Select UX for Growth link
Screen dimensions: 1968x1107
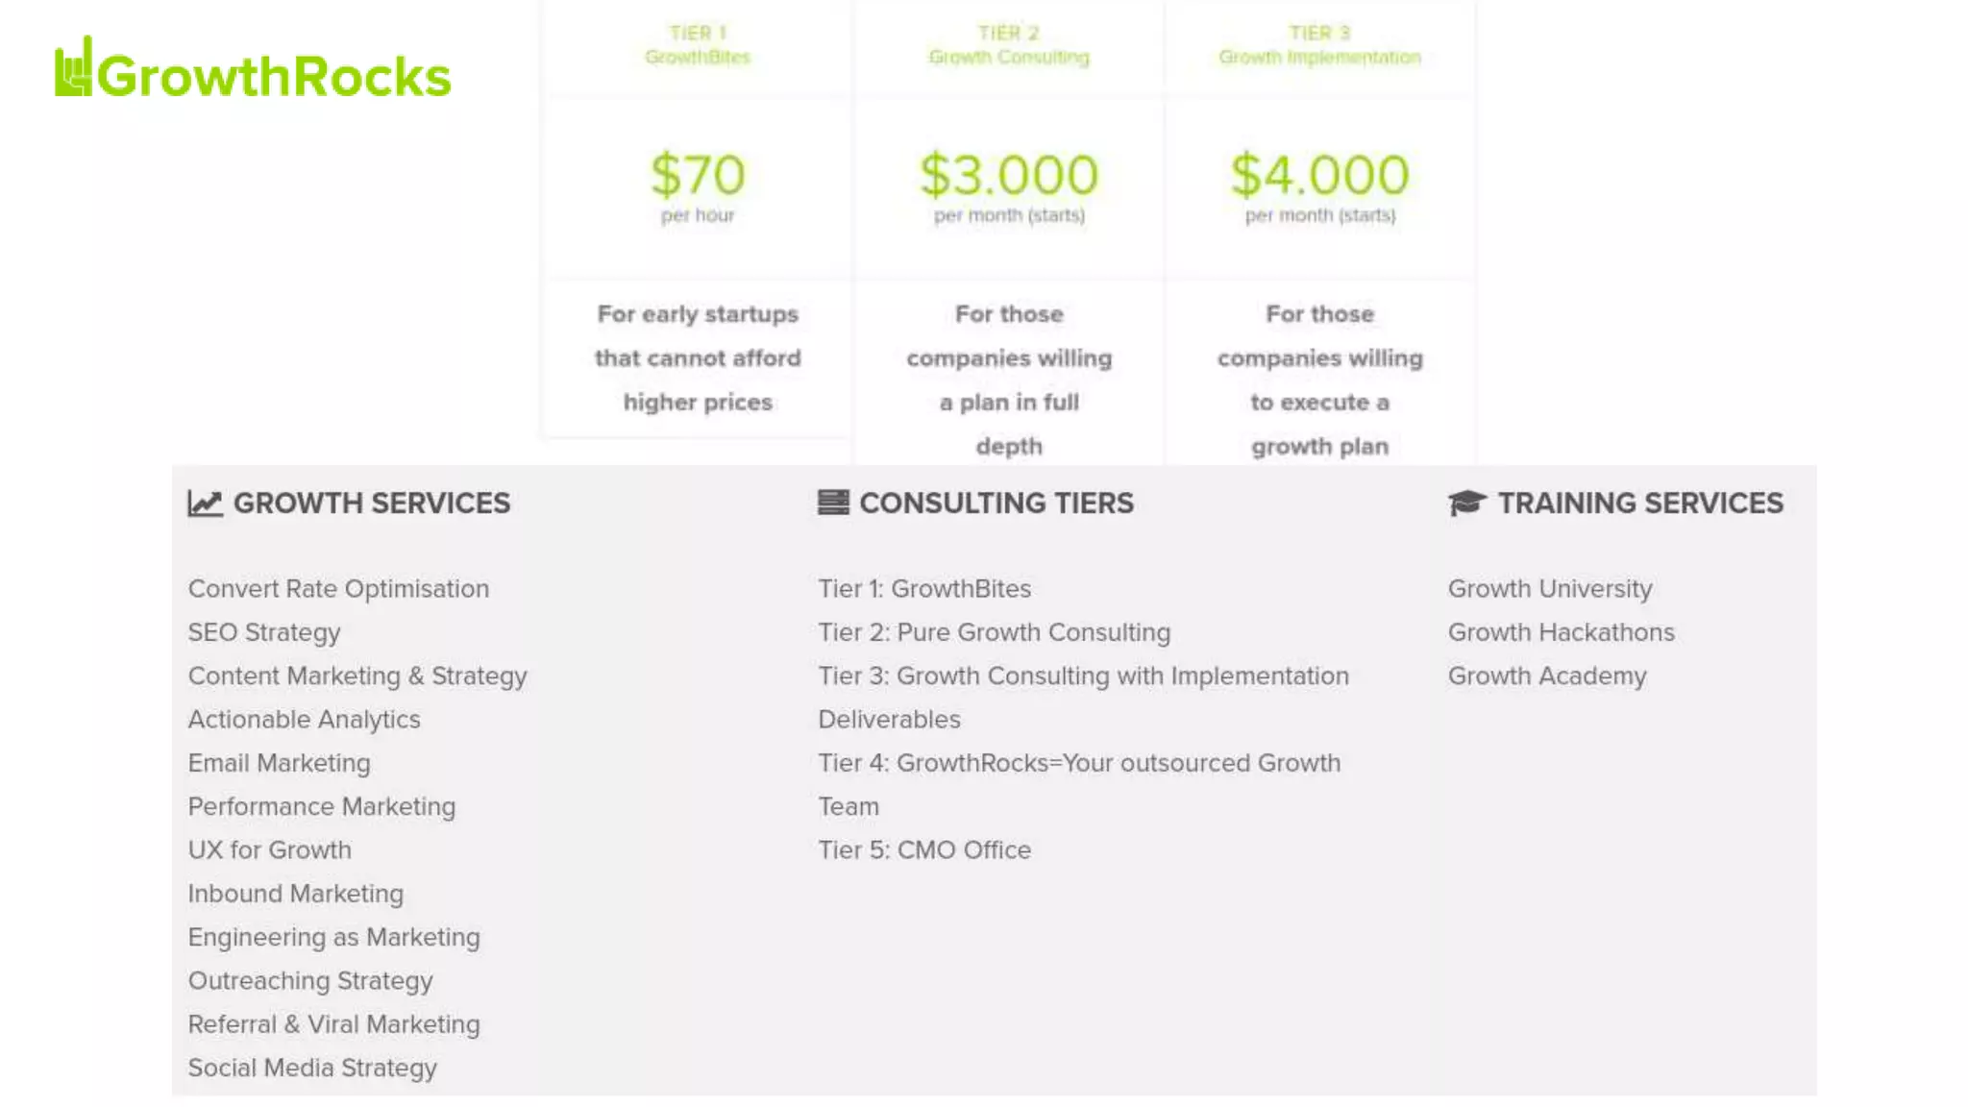(270, 850)
